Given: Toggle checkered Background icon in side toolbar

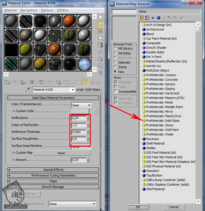Looking at the screenshot, I should [101, 31].
